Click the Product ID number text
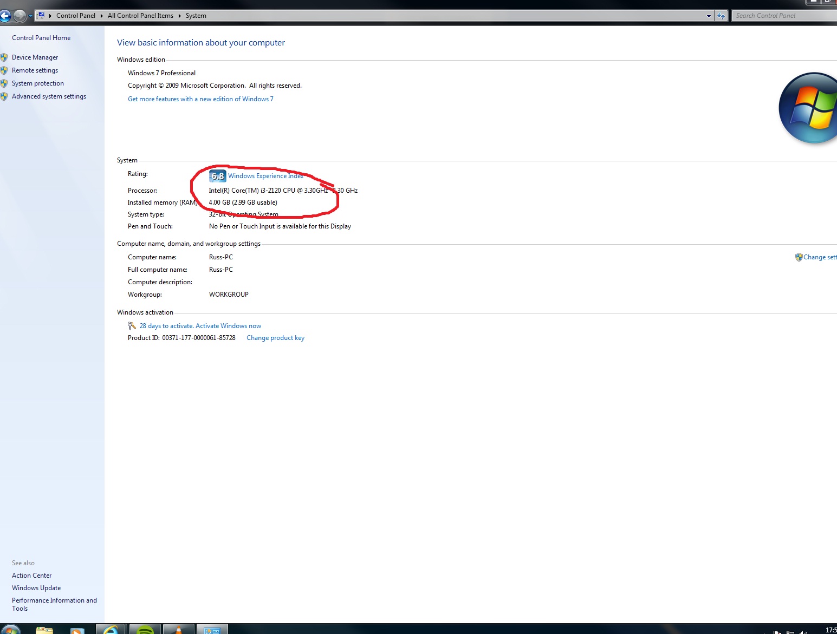 coord(199,338)
